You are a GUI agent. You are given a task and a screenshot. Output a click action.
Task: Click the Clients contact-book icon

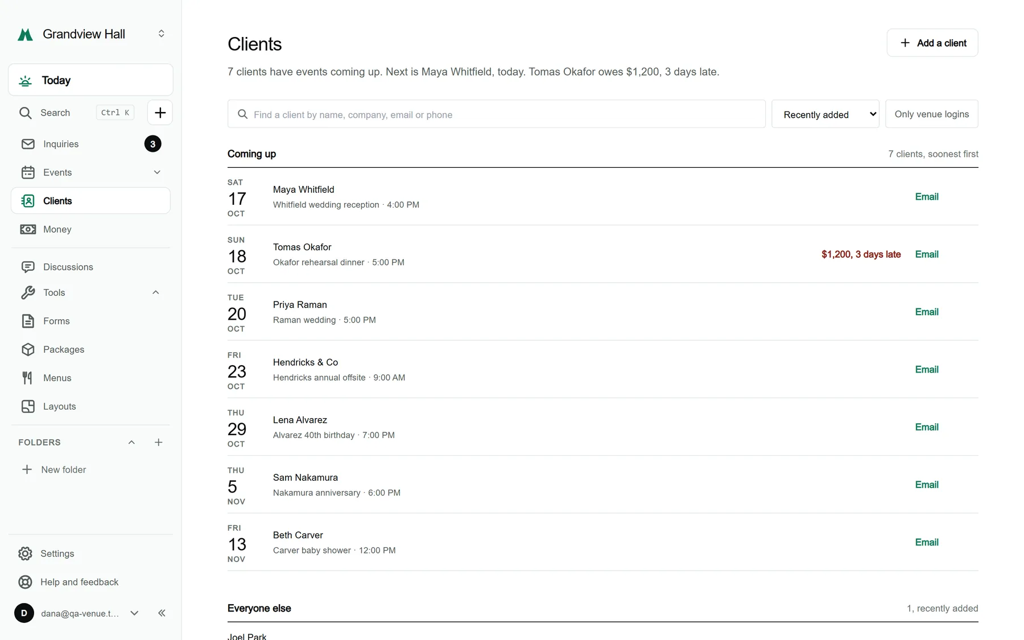(x=28, y=201)
